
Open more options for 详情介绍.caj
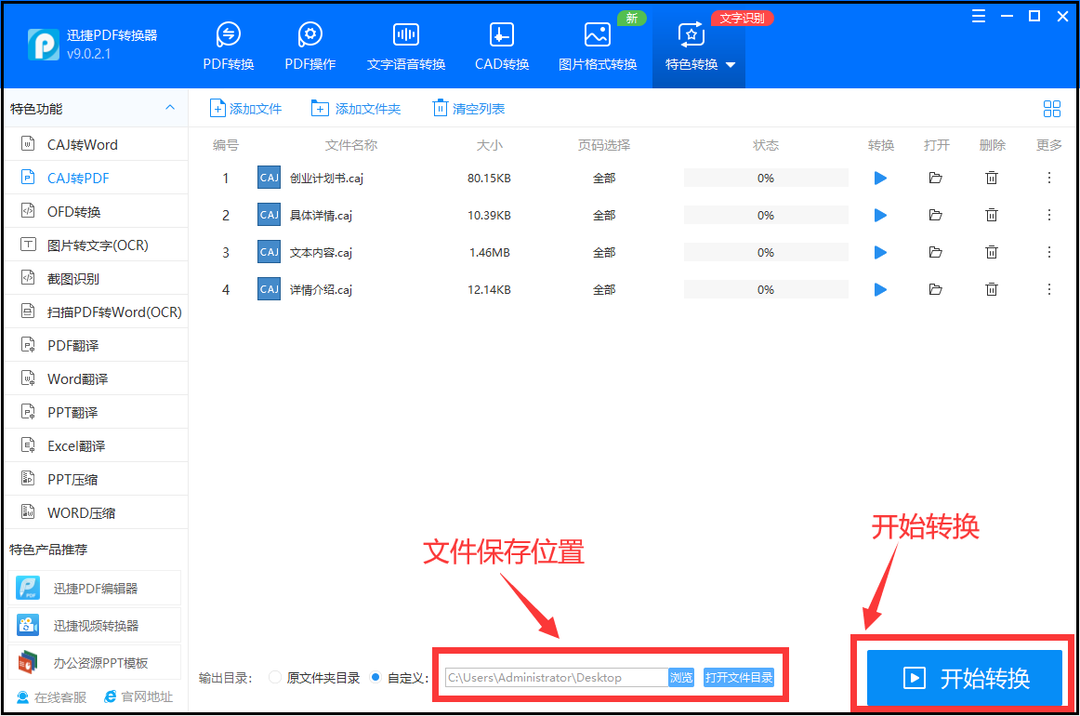click(1049, 289)
